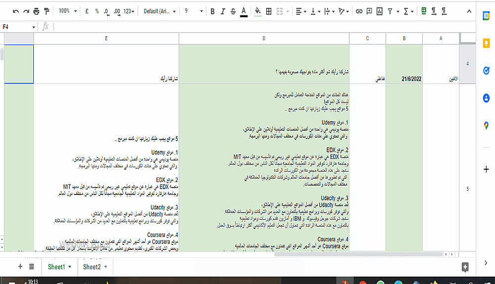The width and height of the screenshot is (495, 284).
Task: Toggle right-to-left sheet direction
Action: pyautogui.click(x=424, y=11)
